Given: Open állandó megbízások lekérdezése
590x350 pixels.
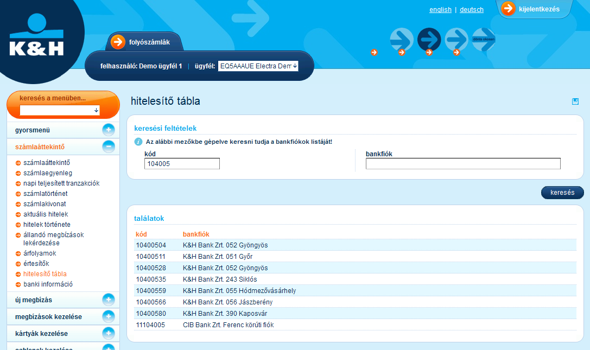Looking at the screenshot, I should point(53,239).
